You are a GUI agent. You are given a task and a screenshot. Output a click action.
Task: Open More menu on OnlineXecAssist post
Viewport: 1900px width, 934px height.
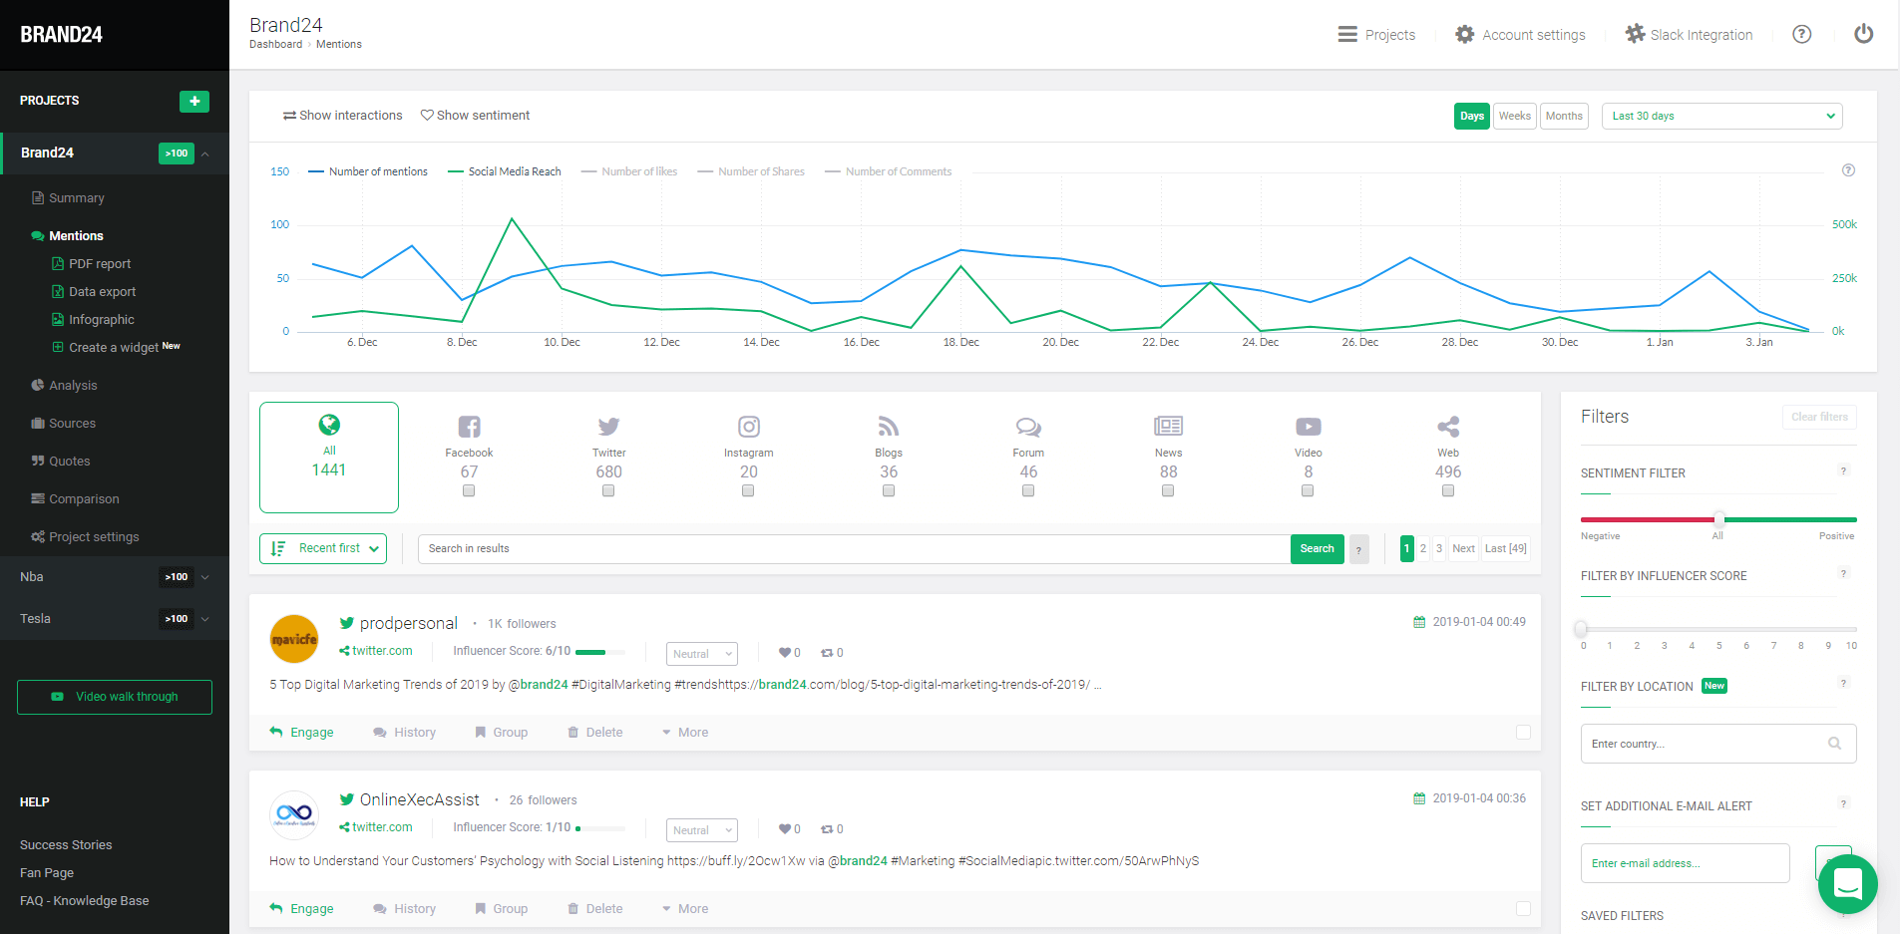click(x=685, y=909)
